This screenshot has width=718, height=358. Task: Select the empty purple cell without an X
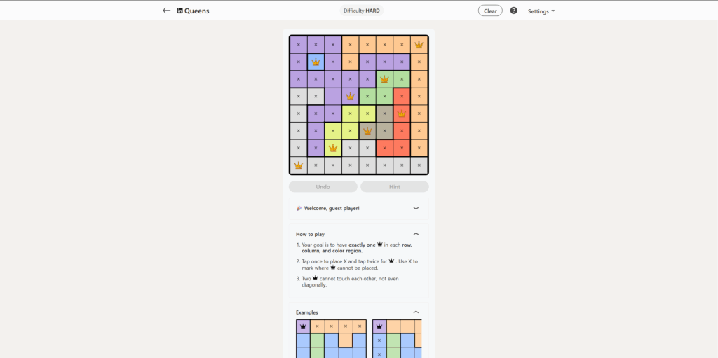click(x=333, y=96)
